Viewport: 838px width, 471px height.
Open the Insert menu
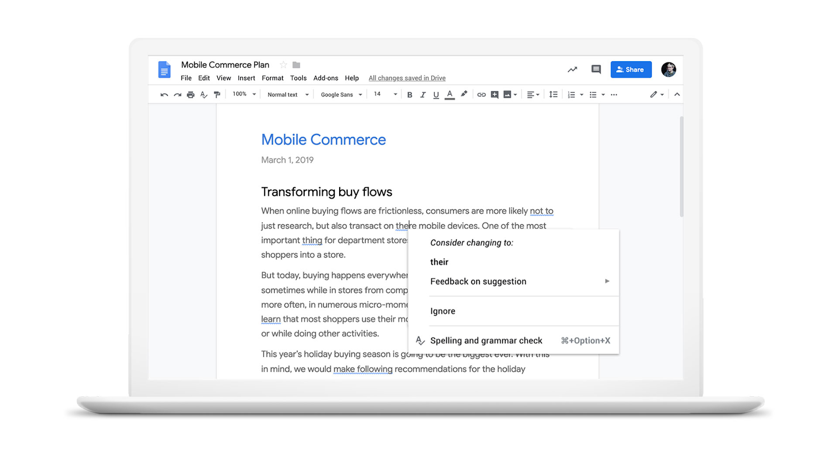(246, 78)
